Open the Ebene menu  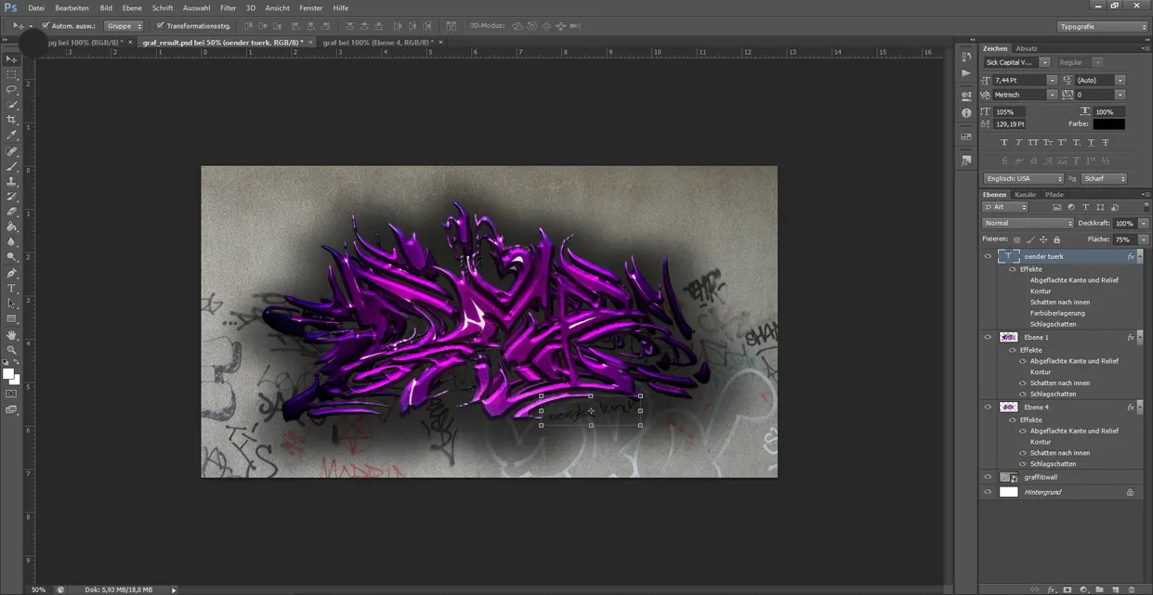(x=132, y=7)
